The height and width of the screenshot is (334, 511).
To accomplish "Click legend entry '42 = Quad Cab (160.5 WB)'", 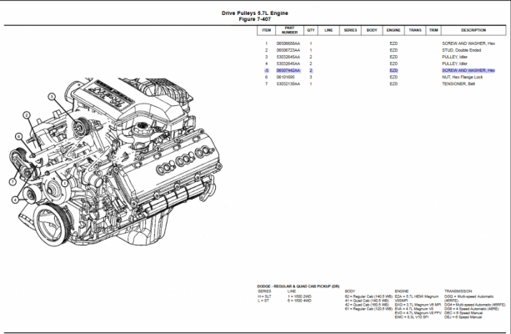I will pos(367,305).
